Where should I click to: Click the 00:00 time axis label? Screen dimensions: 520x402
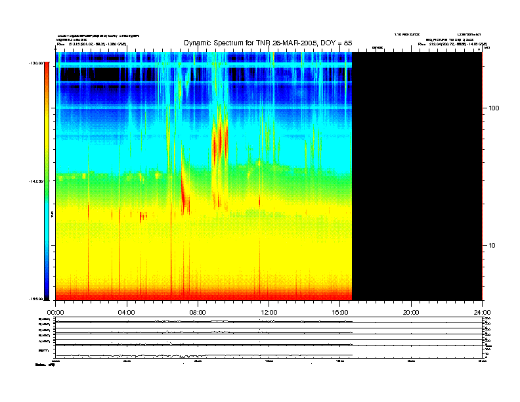(x=55, y=313)
